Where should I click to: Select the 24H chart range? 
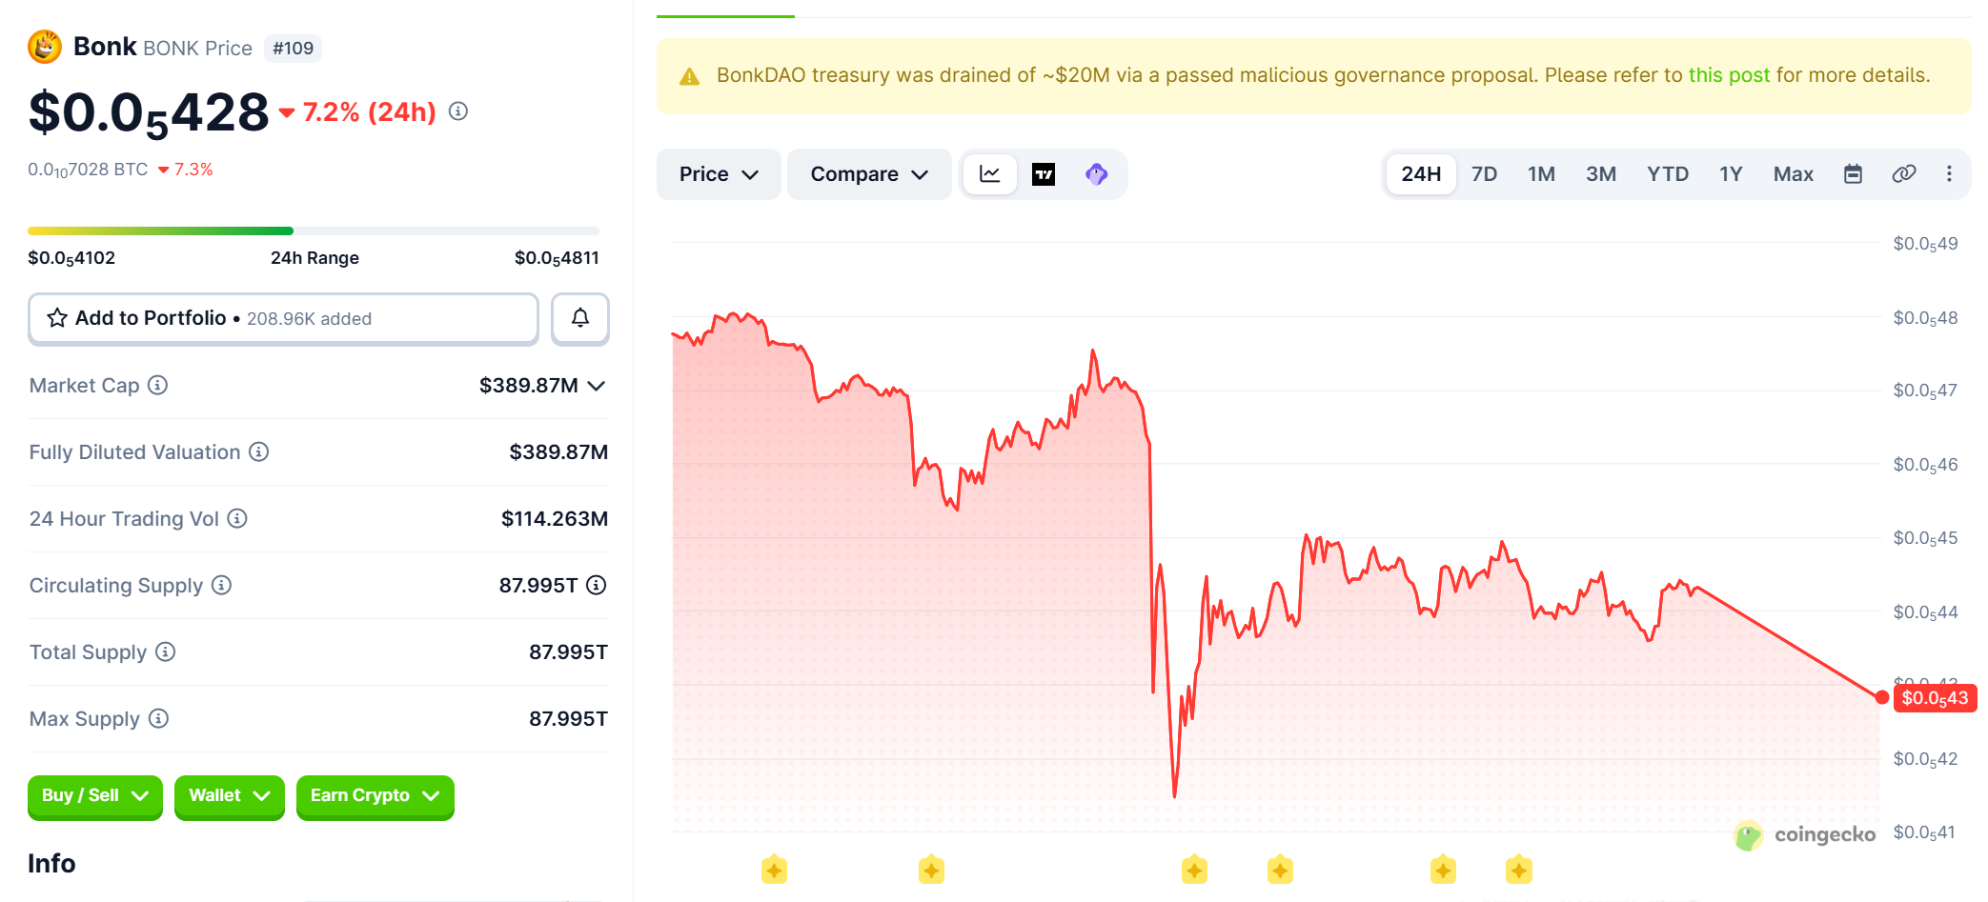(x=1421, y=174)
